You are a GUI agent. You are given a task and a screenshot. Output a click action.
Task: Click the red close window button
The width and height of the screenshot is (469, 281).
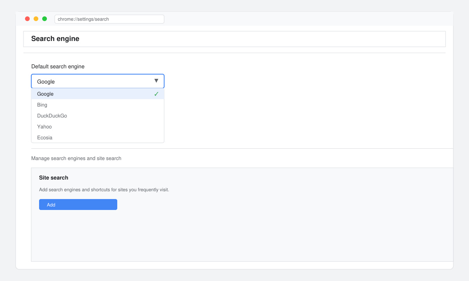(x=27, y=19)
